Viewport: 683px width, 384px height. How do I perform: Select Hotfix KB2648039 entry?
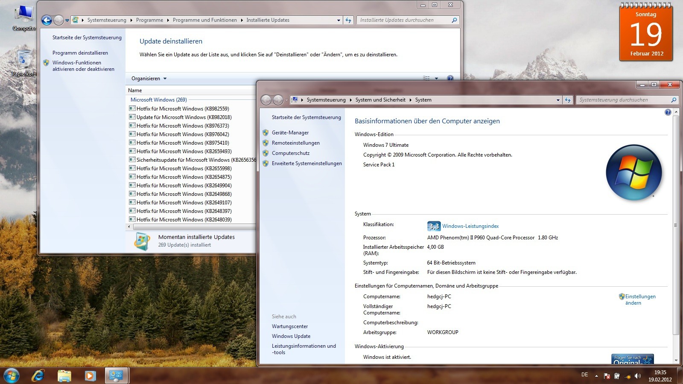(184, 220)
